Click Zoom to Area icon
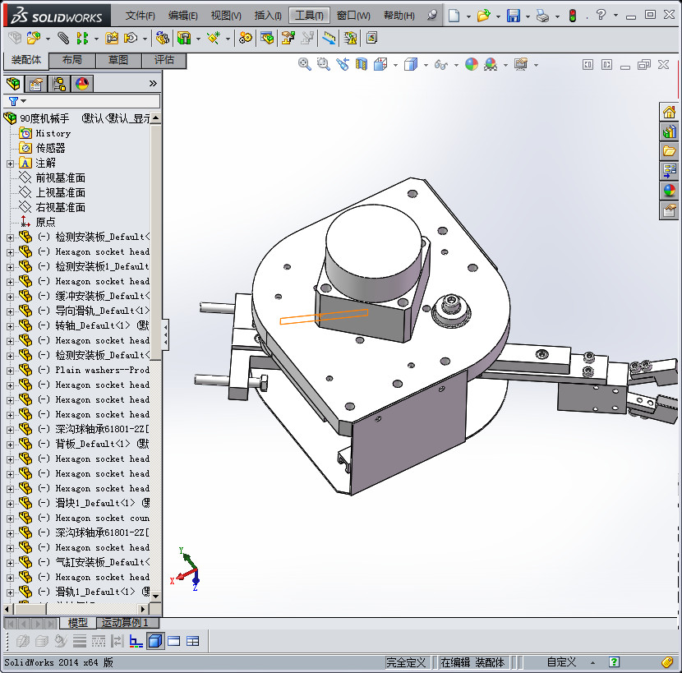Image resolution: width=682 pixels, height=673 pixels. [323, 64]
